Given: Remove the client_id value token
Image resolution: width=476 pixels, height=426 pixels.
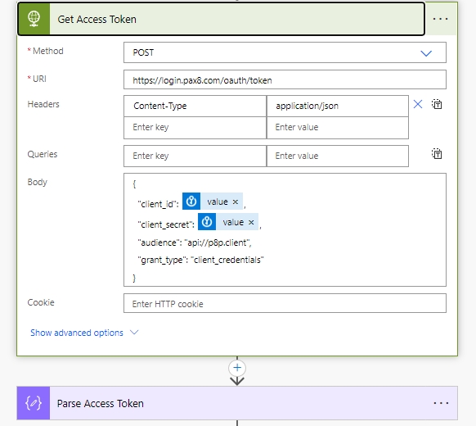Looking at the screenshot, I should click(236, 202).
